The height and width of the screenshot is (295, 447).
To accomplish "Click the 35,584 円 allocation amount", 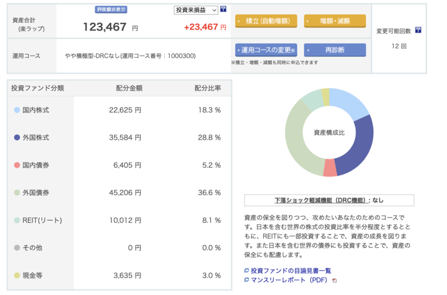I will (125, 137).
